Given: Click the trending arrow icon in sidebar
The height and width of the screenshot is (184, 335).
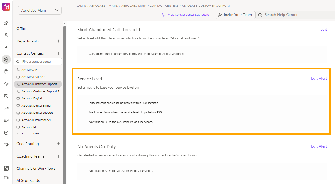Looking at the screenshot, I should (x=6, y=108).
